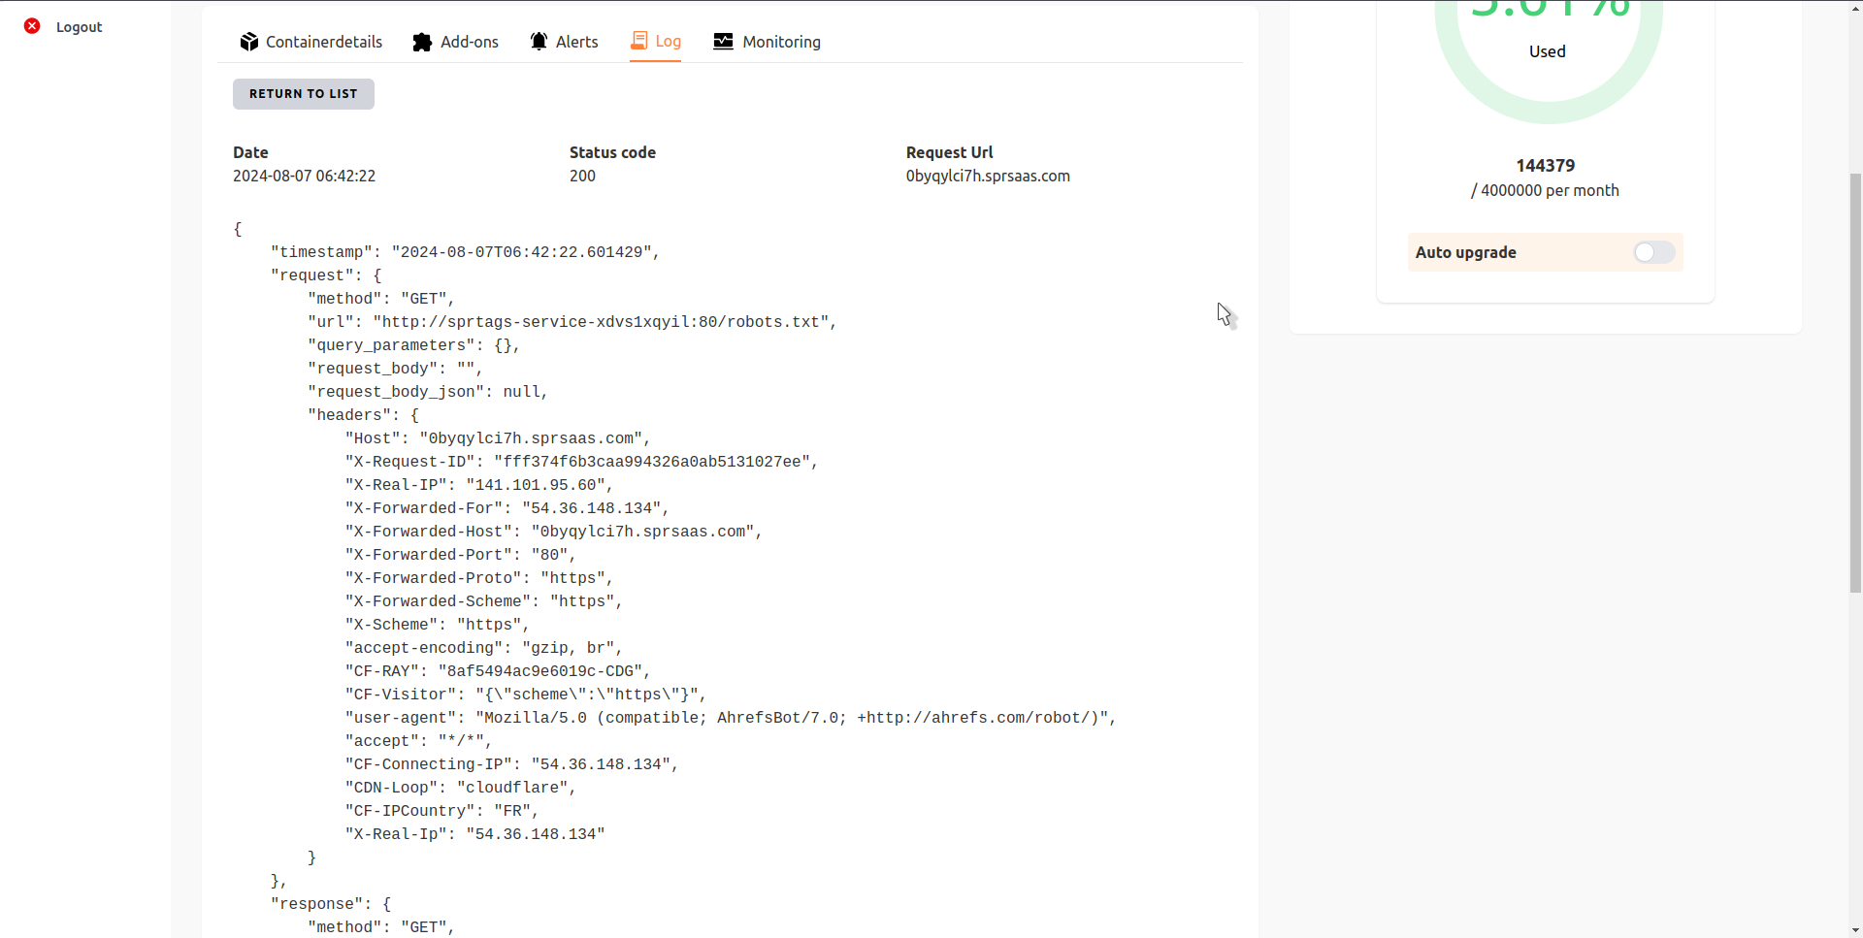The image size is (1863, 938).
Task: Select the graph icon next to Monitoring label
Action: pyautogui.click(x=723, y=42)
